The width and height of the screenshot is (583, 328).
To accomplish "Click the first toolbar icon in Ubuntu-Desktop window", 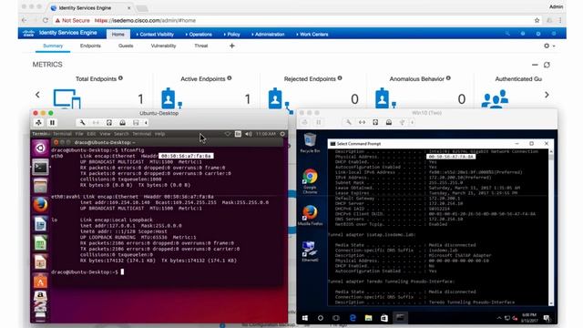I will pyautogui.click(x=38, y=122).
